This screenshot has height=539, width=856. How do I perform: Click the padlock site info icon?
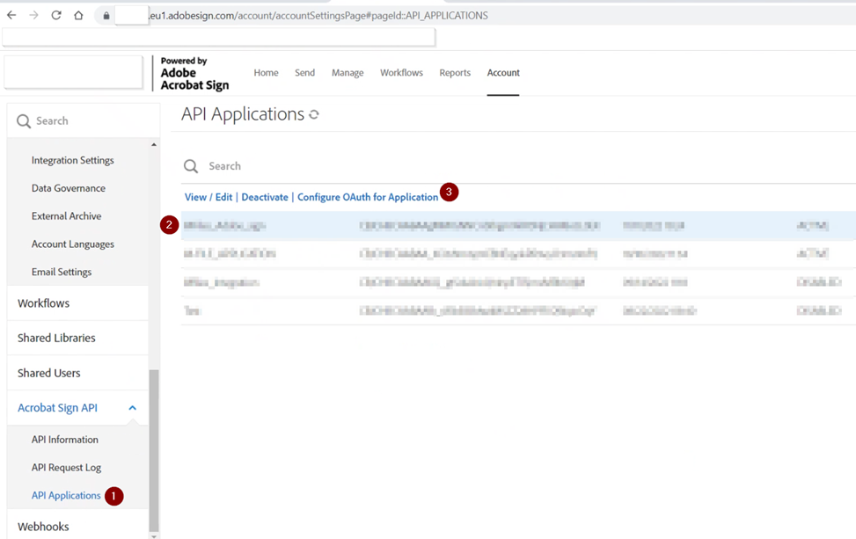[x=106, y=16]
